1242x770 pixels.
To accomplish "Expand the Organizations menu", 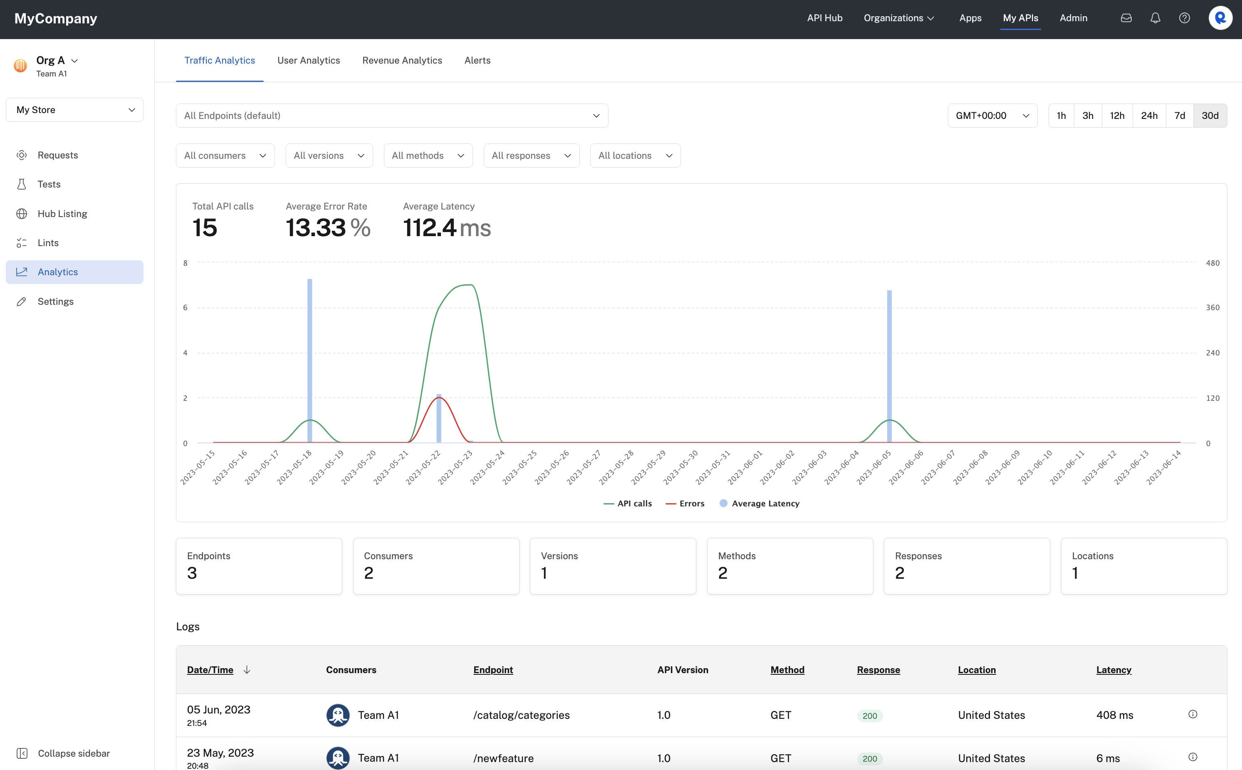I will click(x=899, y=18).
